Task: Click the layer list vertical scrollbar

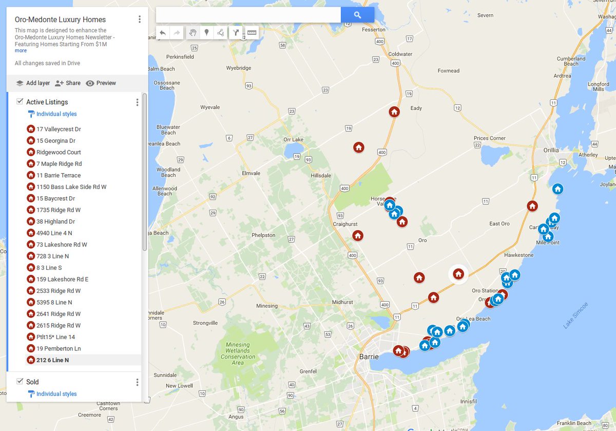Action: (145, 172)
